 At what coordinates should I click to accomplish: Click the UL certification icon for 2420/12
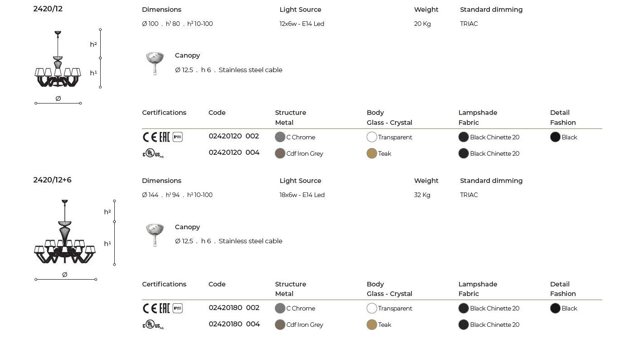coord(153,153)
